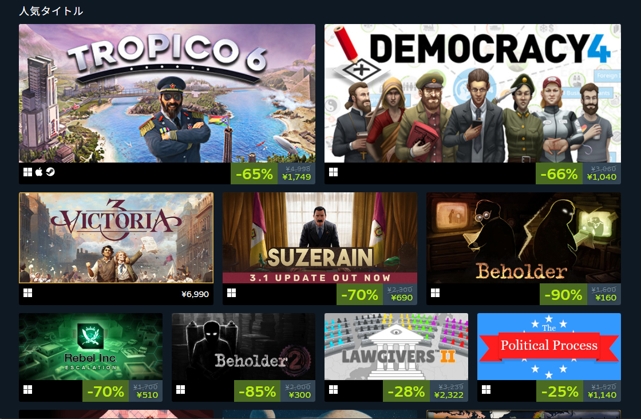Click the Windows icon under Tropico 6

[28, 172]
